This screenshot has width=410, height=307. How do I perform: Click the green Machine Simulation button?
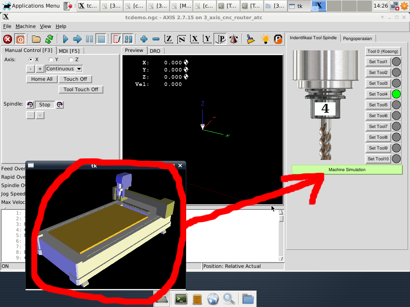(x=347, y=169)
